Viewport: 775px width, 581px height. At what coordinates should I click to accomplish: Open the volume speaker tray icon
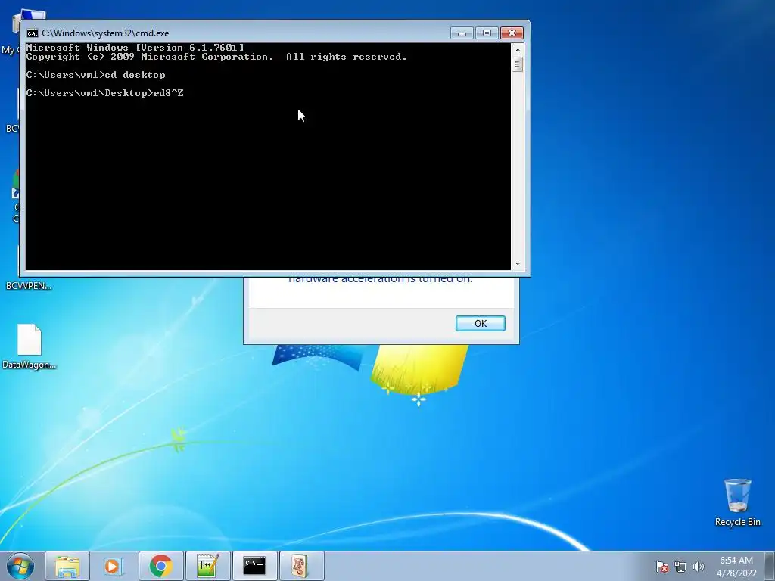click(698, 567)
